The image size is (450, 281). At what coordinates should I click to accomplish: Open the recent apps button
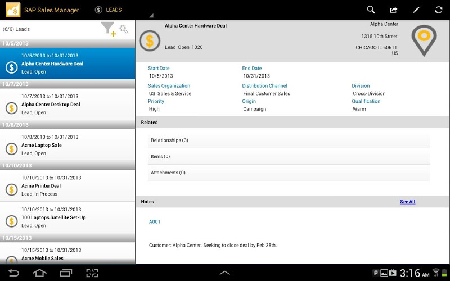click(66, 273)
